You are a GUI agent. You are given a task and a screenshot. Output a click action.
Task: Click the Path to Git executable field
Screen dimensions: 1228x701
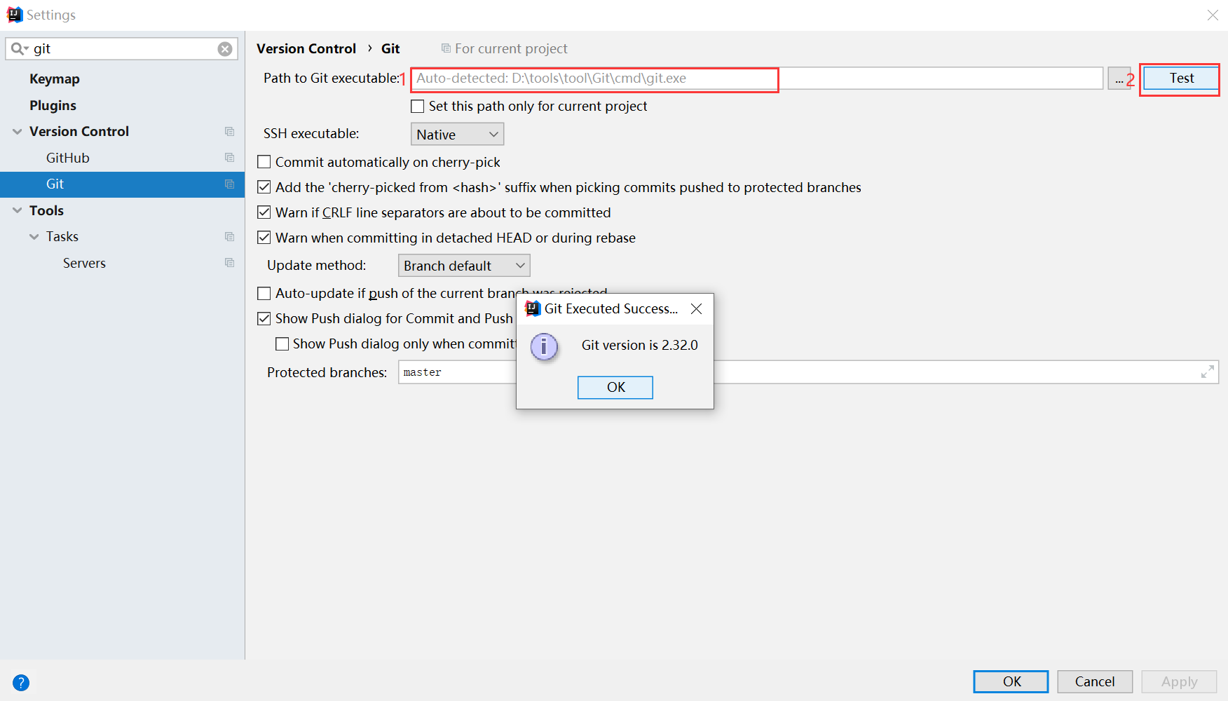coord(757,79)
